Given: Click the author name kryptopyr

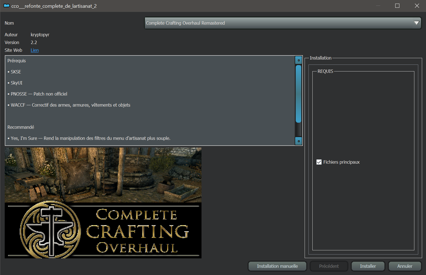Looking at the screenshot, I should (40, 35).
